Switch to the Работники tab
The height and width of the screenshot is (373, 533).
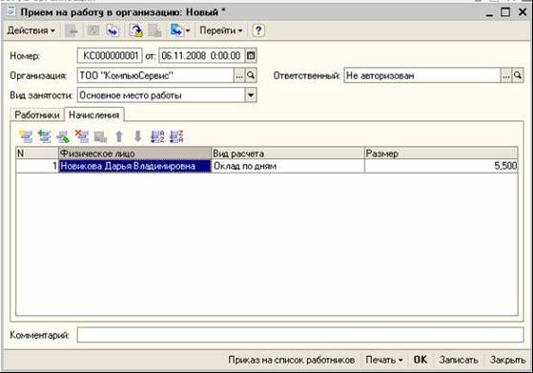point(37,114)
